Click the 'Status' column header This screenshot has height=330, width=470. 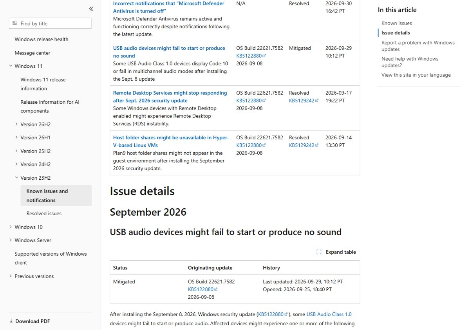coord(120,268)
